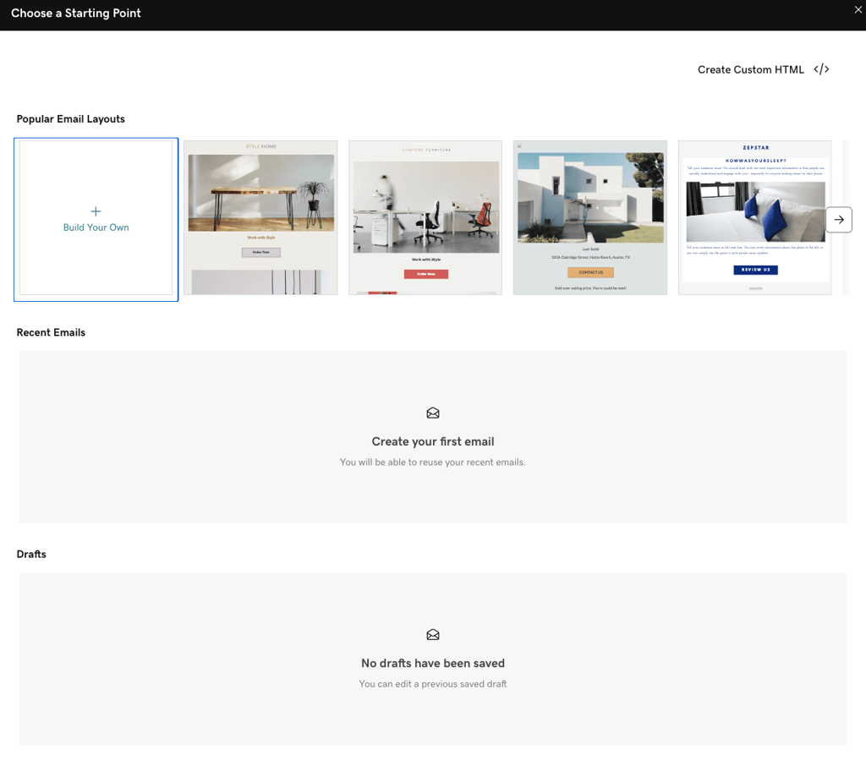
Task: Click the Recent Emails heading
Action: 51,332
